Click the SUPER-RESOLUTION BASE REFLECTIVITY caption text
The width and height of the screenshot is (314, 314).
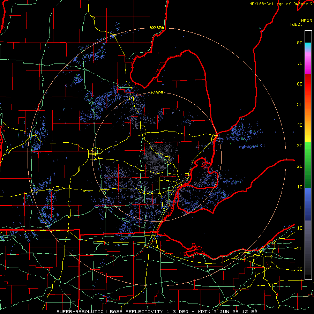click(x=110, y=312)
